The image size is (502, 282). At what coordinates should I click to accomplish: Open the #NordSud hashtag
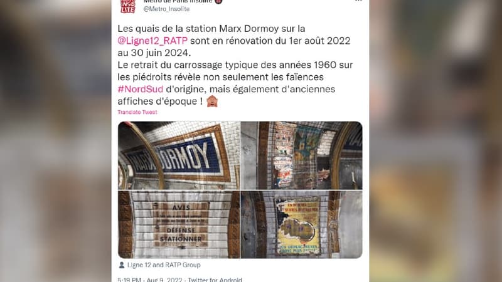pos(140,89)
